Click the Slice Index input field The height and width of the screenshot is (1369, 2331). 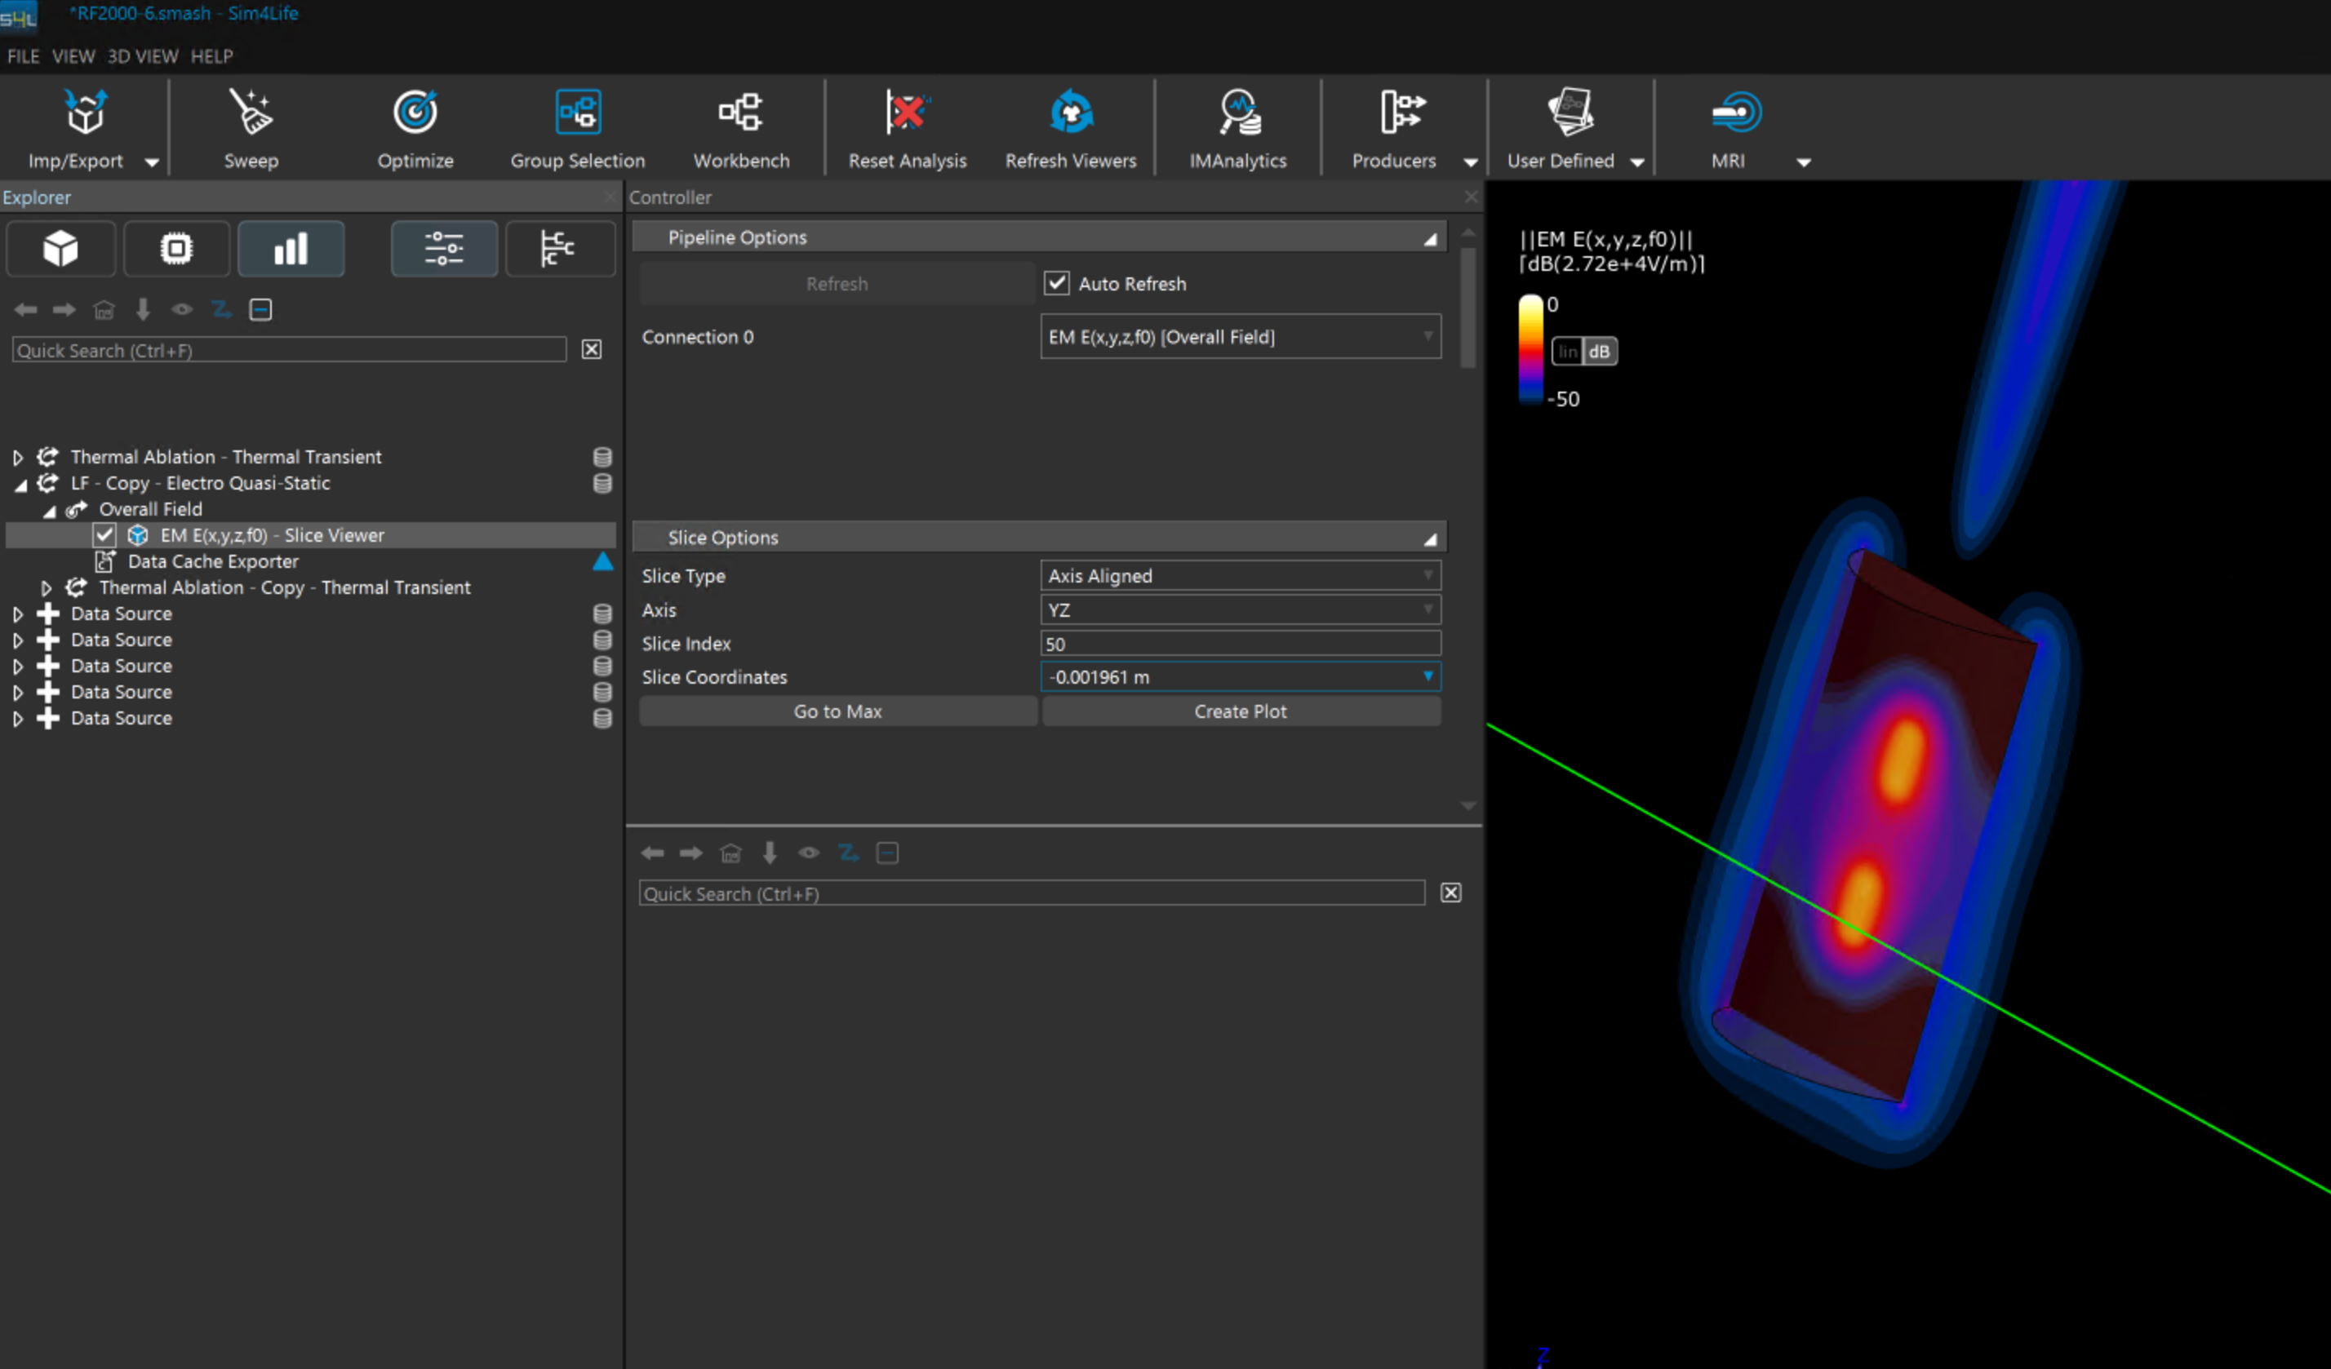[1240, 645]
